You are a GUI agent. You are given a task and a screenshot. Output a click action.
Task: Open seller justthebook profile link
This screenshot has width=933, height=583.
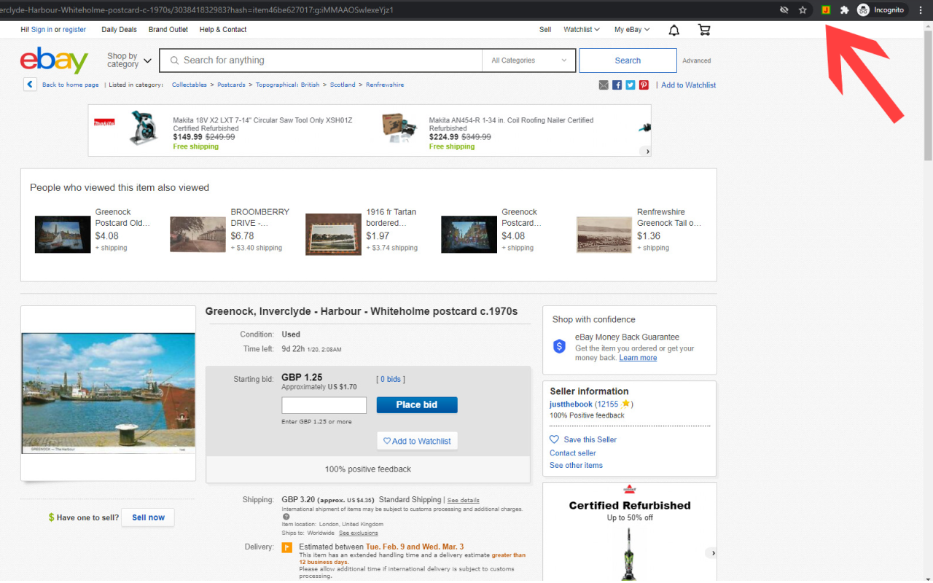(x=571, y=404)
